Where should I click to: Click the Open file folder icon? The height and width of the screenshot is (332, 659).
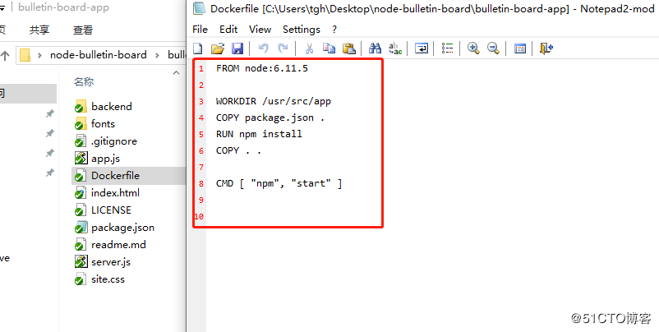click(x=218, y=48)
